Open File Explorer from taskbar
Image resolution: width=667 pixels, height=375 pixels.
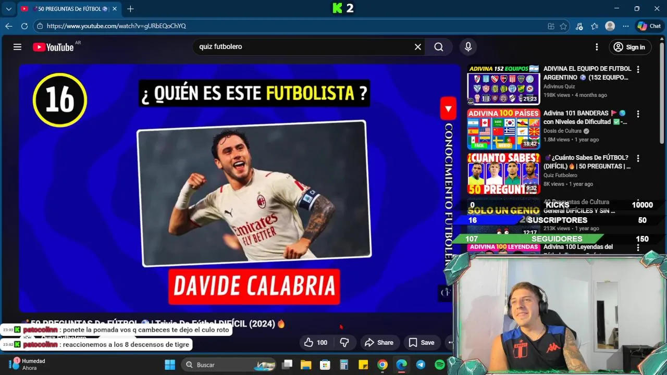coord(305,365)
